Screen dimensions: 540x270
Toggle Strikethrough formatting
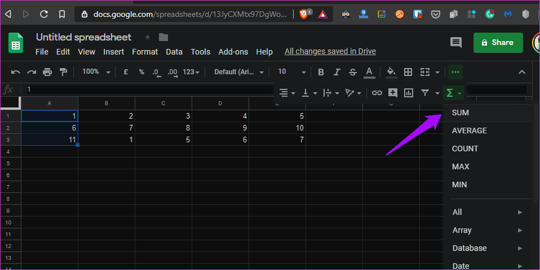pyautogui.click(x=353, y=72)
